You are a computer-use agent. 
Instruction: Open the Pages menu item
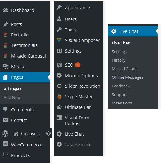coord(25,77)
